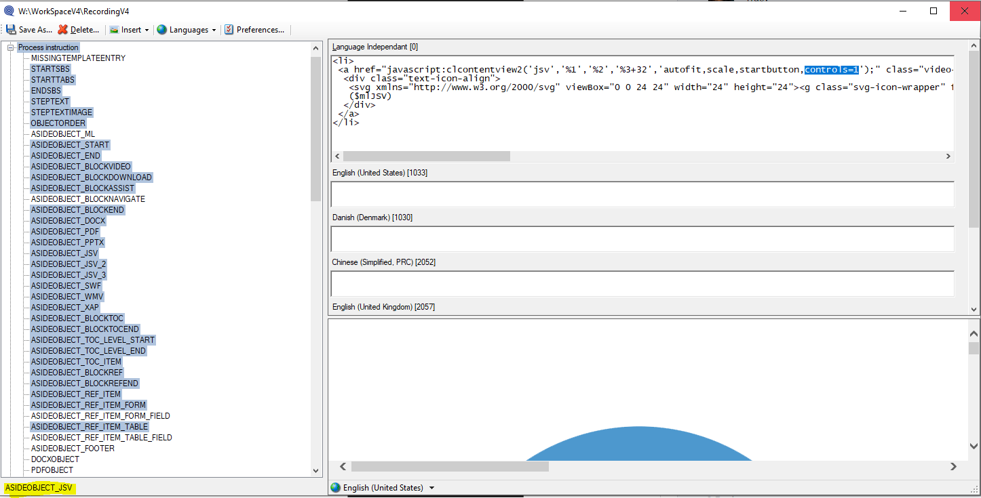Select ASIDEOBJECT_JSV_2 tree item
This screenshot has height=498, width=981.
(x=69, y=264)
